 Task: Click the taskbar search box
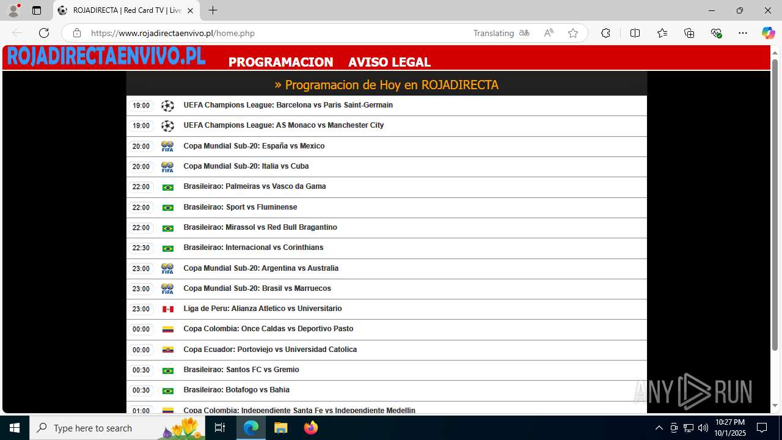(118, 428)
